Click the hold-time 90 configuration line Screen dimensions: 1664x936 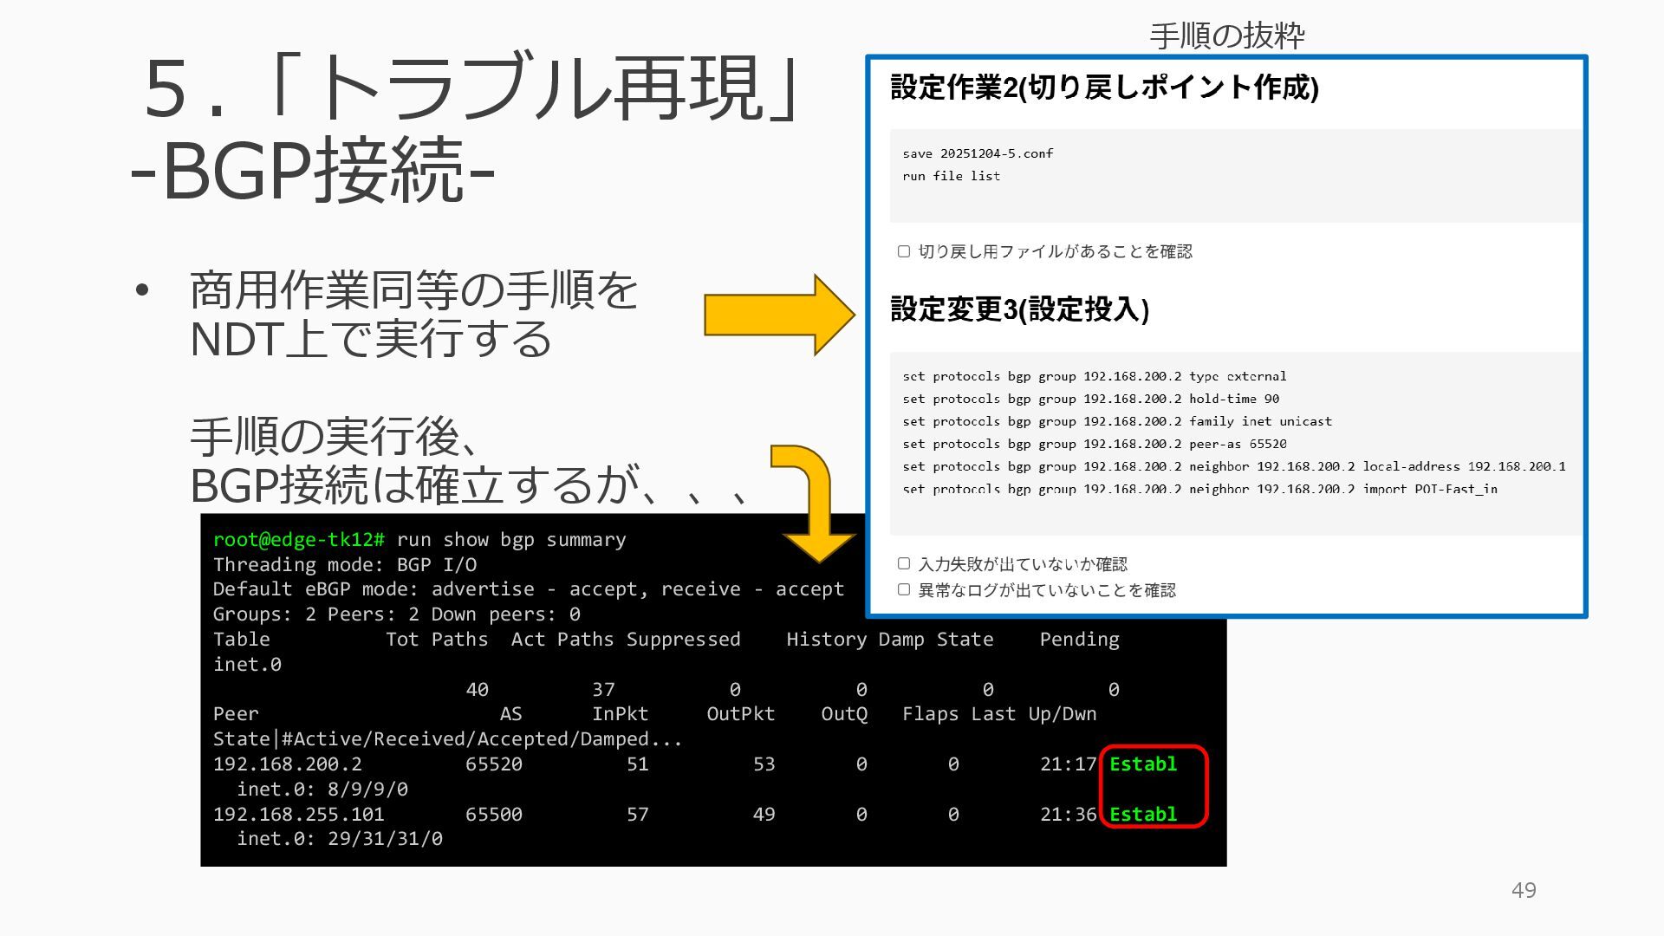[1090, 399]
